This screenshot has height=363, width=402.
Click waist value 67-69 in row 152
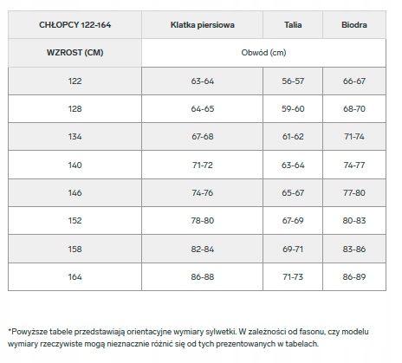[x=293, y=220]
